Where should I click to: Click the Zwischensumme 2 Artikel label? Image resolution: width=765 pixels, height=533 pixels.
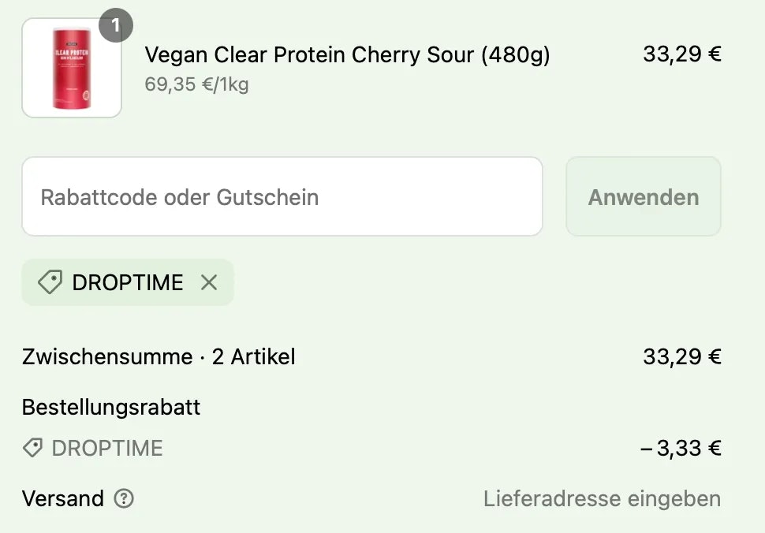[x=159, y=356]
